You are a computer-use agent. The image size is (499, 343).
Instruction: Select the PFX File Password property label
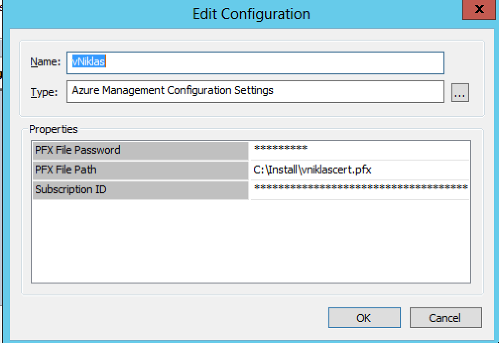pos(140,150)
